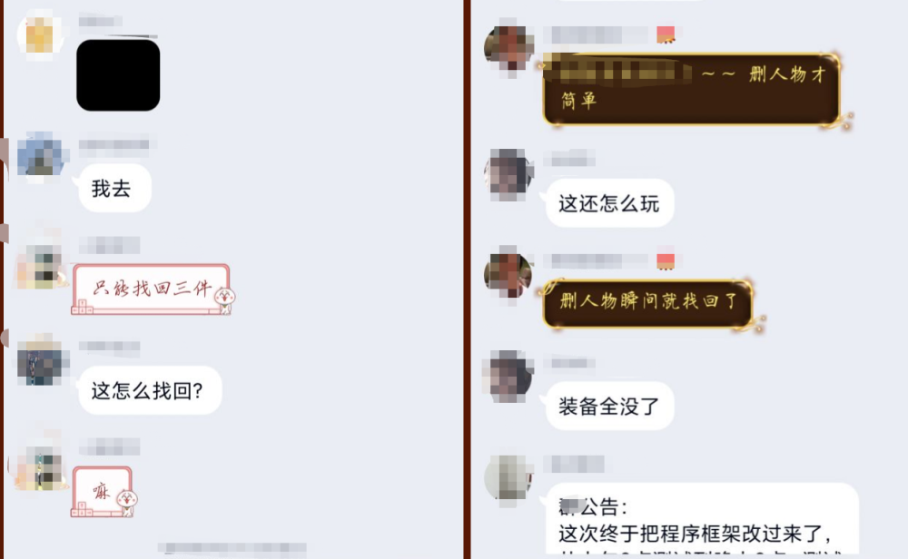Tap avatar next to the 嘛 bubble
The image size is (908, 559).
coord(40,467)
